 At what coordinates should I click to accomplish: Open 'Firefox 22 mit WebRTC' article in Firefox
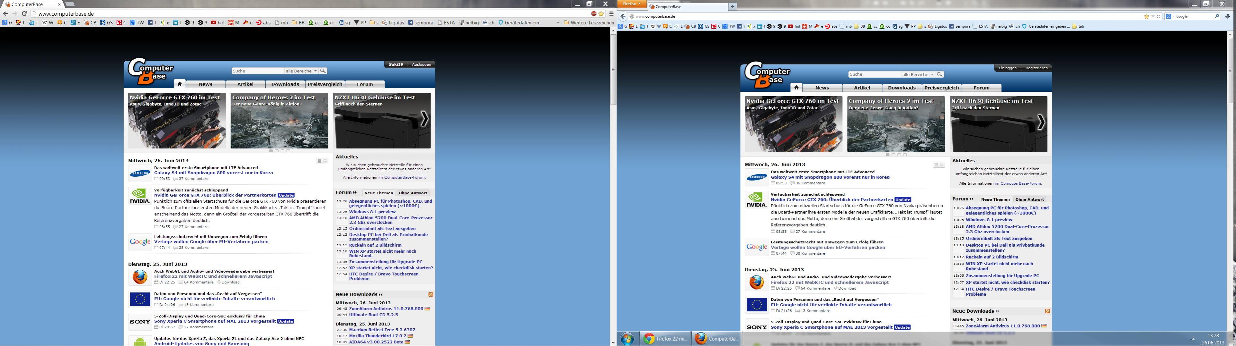830,283
